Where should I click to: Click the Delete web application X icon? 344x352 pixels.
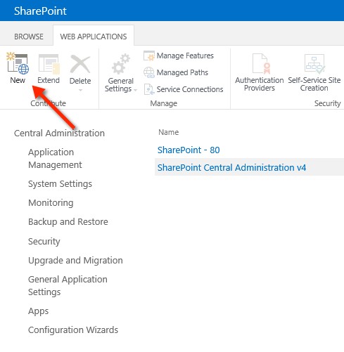[80, 64]
